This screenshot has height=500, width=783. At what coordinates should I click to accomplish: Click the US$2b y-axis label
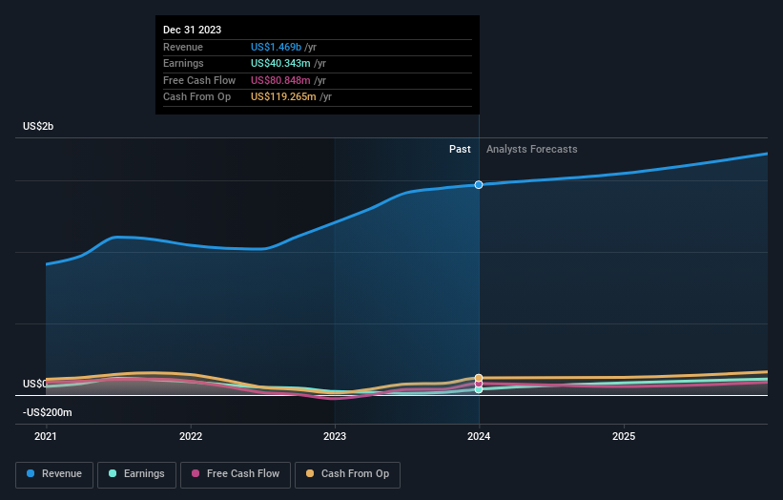(38, 126)
